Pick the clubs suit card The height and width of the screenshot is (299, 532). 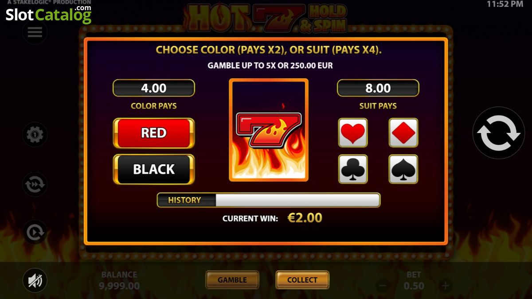coord(353,169)
